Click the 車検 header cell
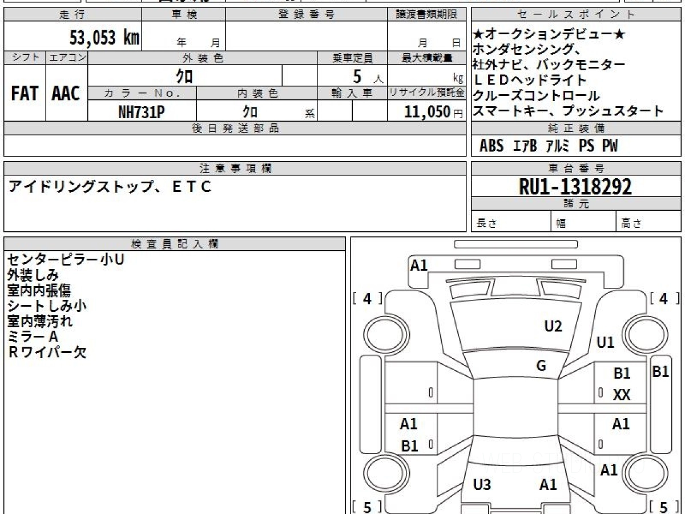This screenshot has height=514, width=685. click(184, 15)
